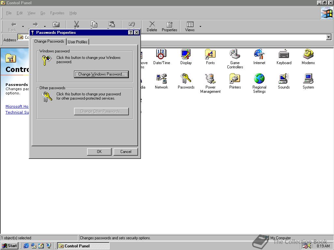Click the Up folder toolbar icon
334x250 pixels.
pyautogui.click(x=56, y=24)
